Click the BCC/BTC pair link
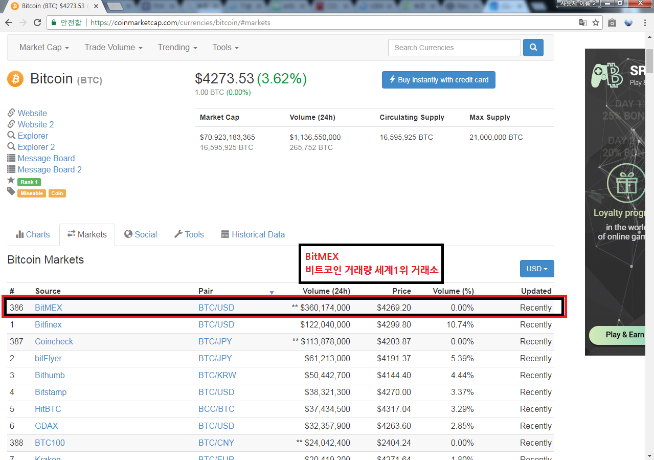The height and width of the screenshot is (460, 654). click(x=216, y=409)
